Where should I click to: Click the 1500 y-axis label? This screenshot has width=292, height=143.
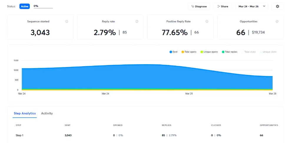coord(16,61)
